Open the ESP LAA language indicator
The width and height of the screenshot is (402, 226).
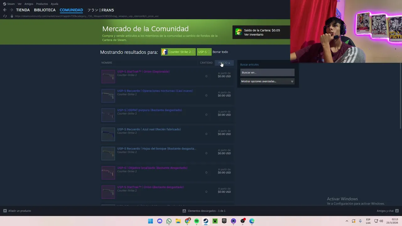click(368, 221)
